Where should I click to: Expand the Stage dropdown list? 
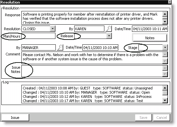click(165, 48)
